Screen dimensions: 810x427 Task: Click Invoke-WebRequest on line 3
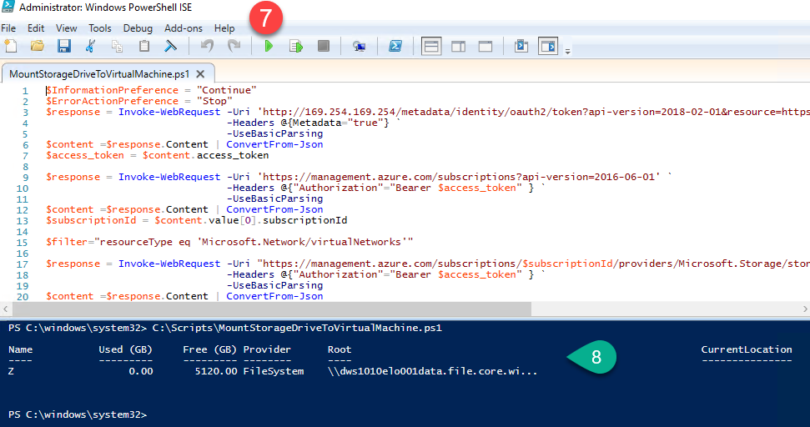tap(169, 112)
